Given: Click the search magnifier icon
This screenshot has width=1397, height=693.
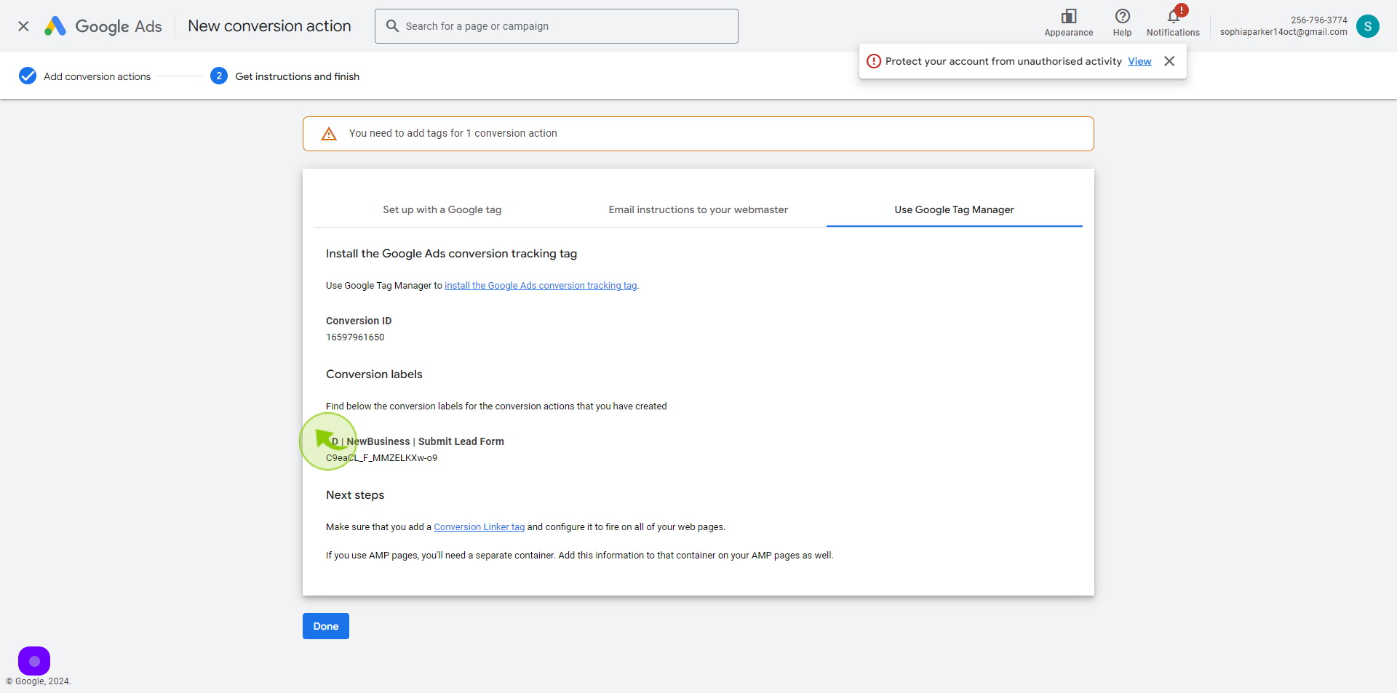Looking at the screenshot, I should [x=392, y=26].
